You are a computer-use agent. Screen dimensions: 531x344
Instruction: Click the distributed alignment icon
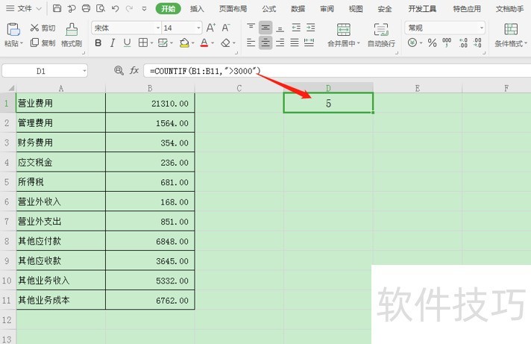309,43
